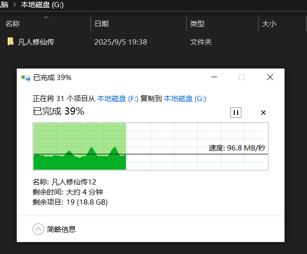
Task: Expand the breadcrumb chevron before 本地磁盘 (G:)
Action: tap(14, 5)
